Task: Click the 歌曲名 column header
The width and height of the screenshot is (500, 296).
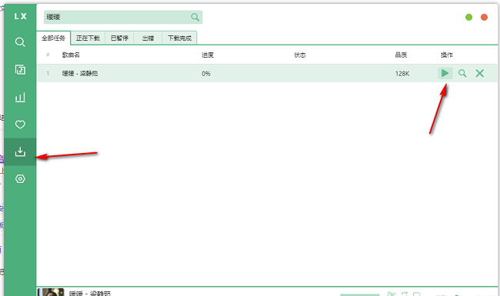Action: coord(71,55)
